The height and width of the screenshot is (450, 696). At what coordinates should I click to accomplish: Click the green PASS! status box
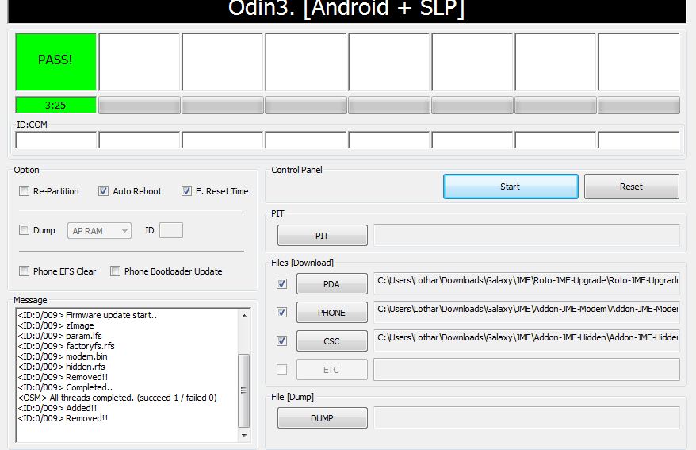coord(56,62)
